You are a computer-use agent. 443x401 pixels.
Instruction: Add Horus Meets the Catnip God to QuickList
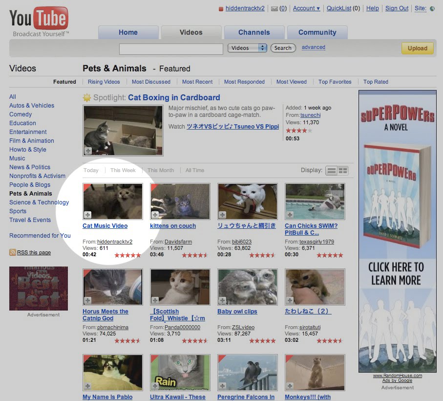pyautogui.click(x=87, y=300)
